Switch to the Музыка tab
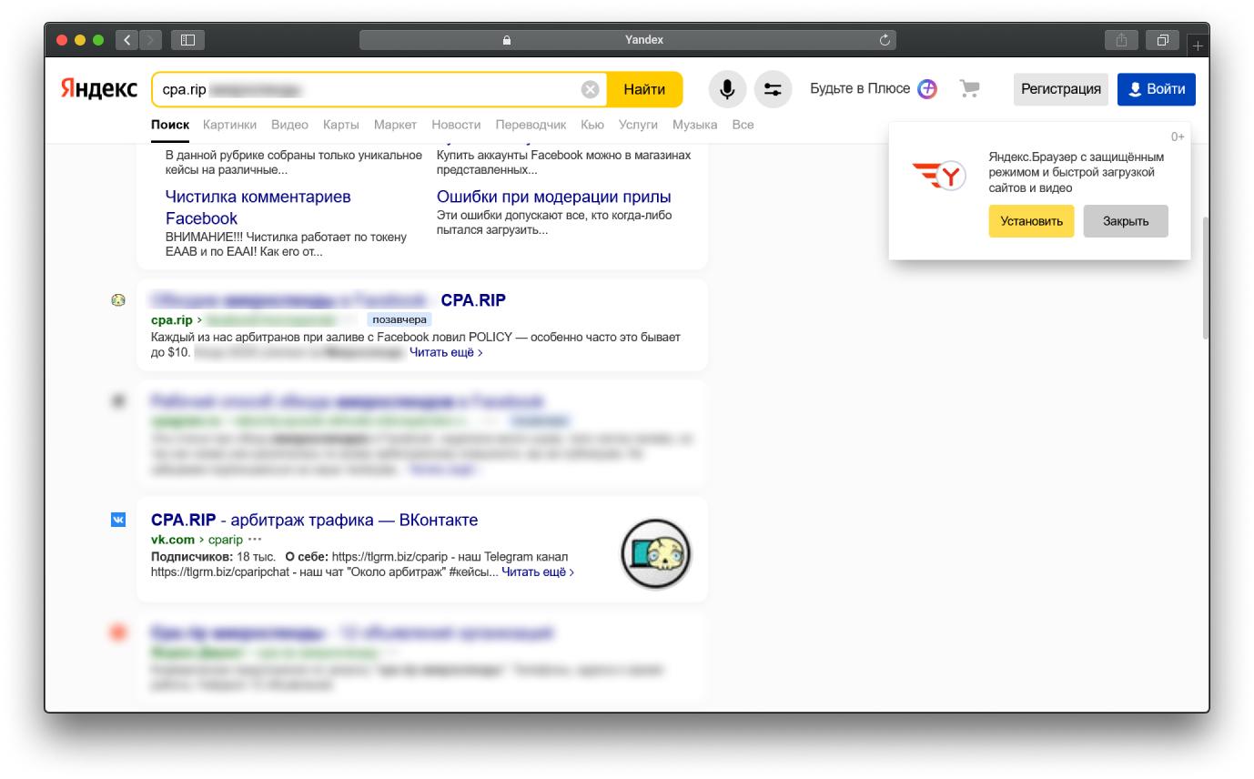Screen dimensions: 1254x779 (694, 125)
